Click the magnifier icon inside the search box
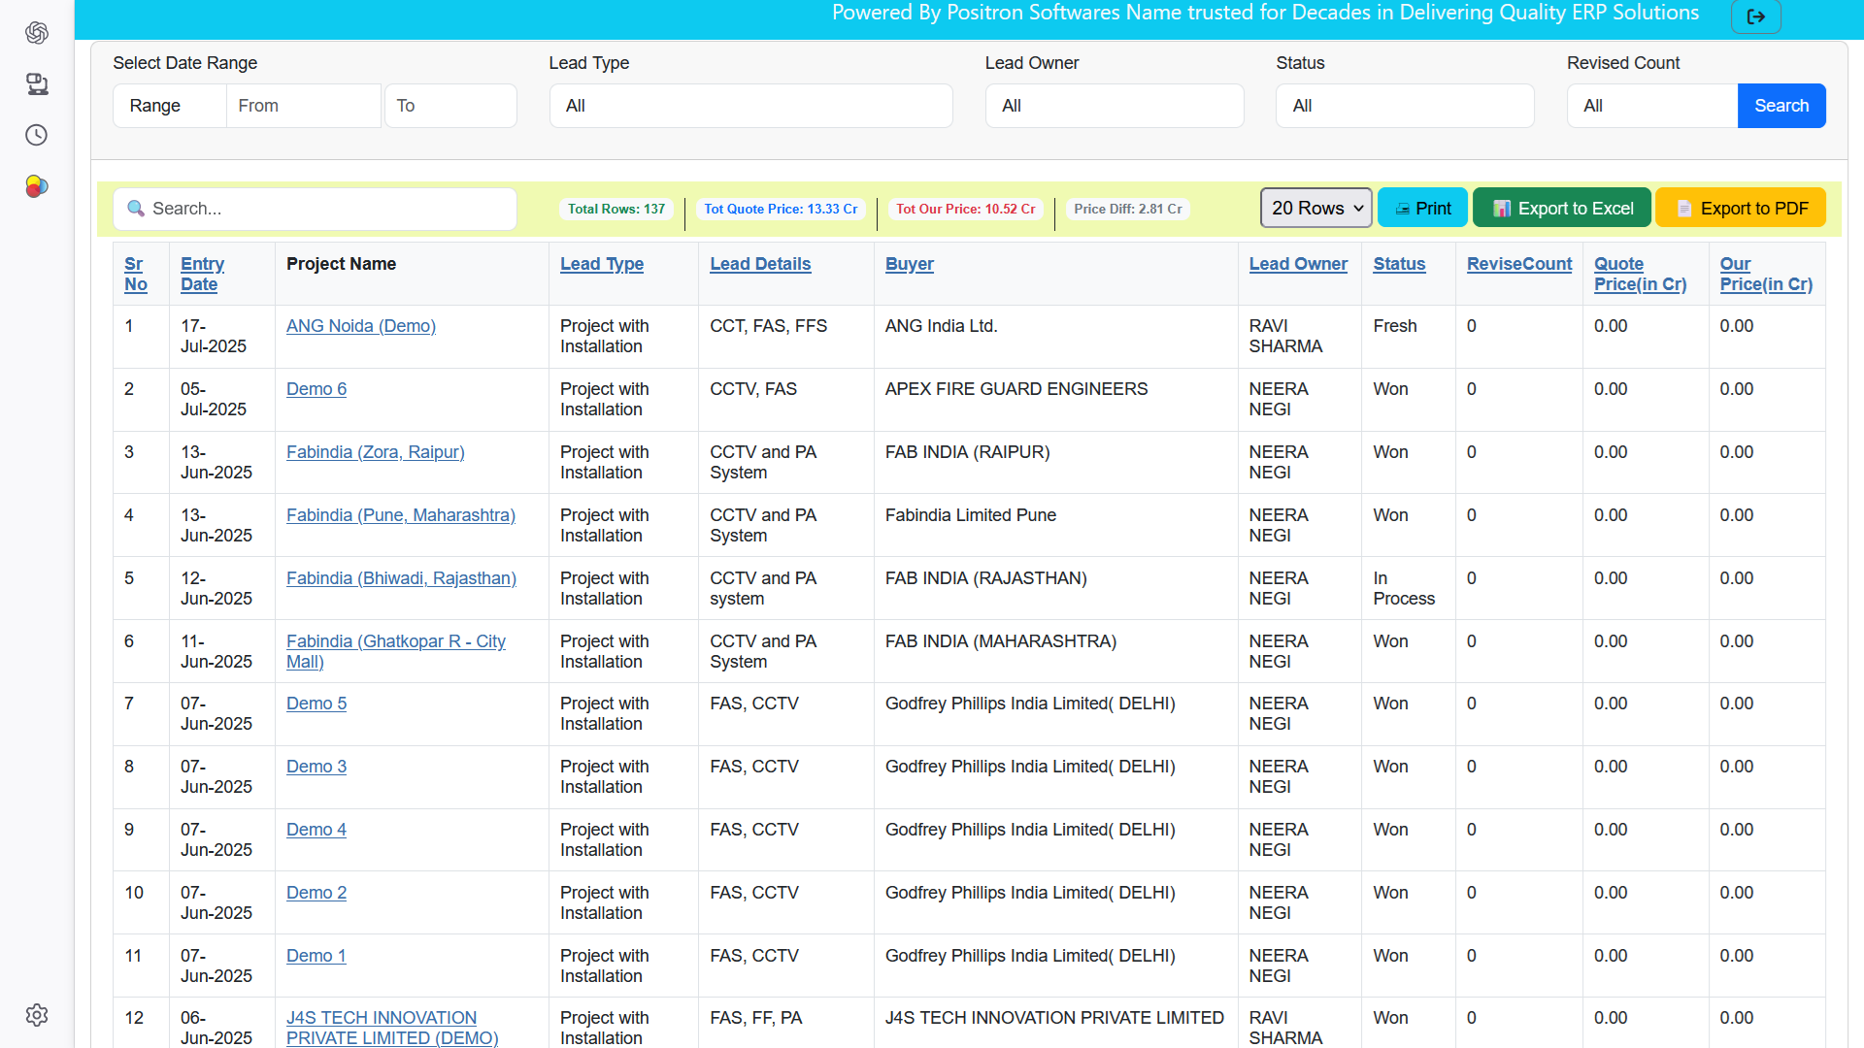 pos(136,209)
